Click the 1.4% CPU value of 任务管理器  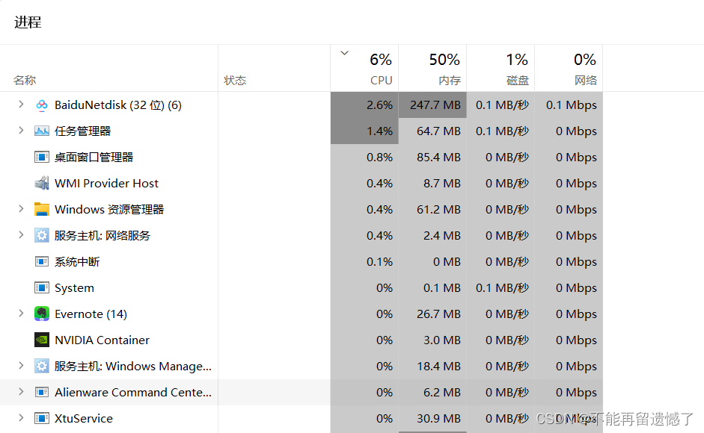click(379, 131)
